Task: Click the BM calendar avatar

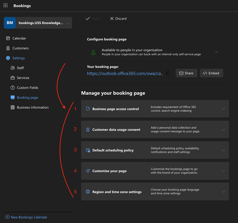Action: (x=10, y=23)
